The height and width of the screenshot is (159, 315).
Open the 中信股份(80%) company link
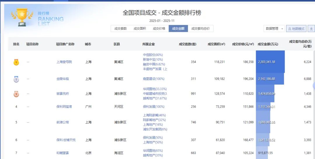(153, 55)
